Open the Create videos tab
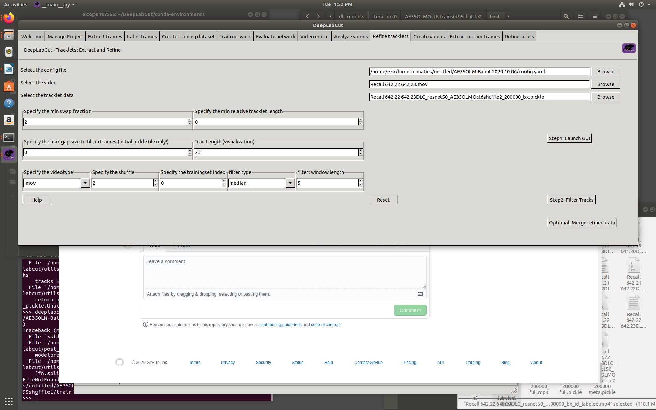Screen dimensions: 656x410 429,37
